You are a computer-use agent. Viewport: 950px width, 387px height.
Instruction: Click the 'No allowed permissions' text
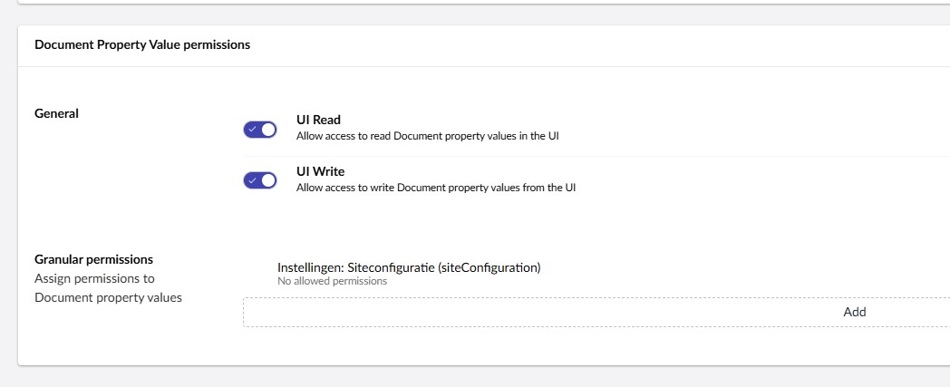pos(332,282)
